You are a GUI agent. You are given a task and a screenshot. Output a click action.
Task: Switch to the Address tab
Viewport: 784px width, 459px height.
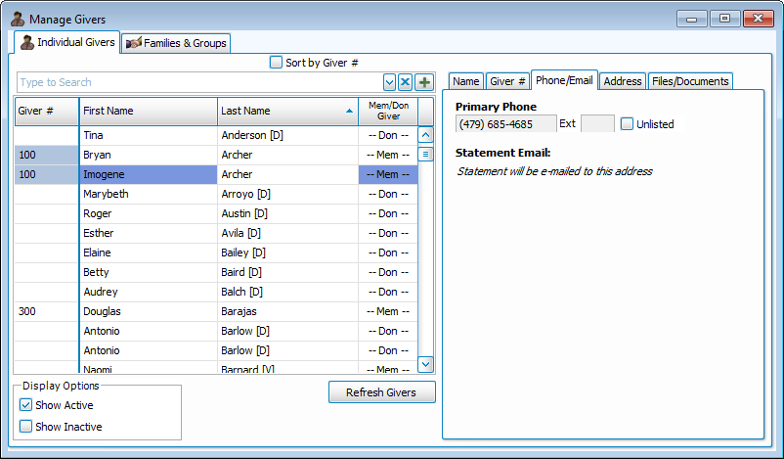pyautogui.click(x=622, y=81)
